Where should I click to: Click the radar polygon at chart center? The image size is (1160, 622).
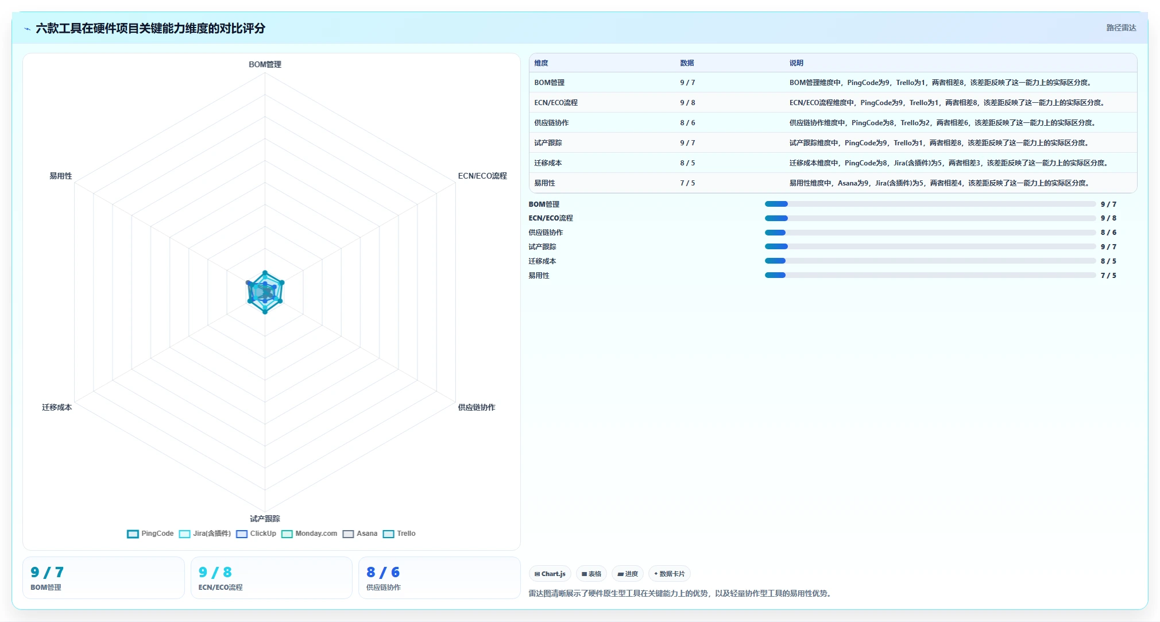[265, 292]
